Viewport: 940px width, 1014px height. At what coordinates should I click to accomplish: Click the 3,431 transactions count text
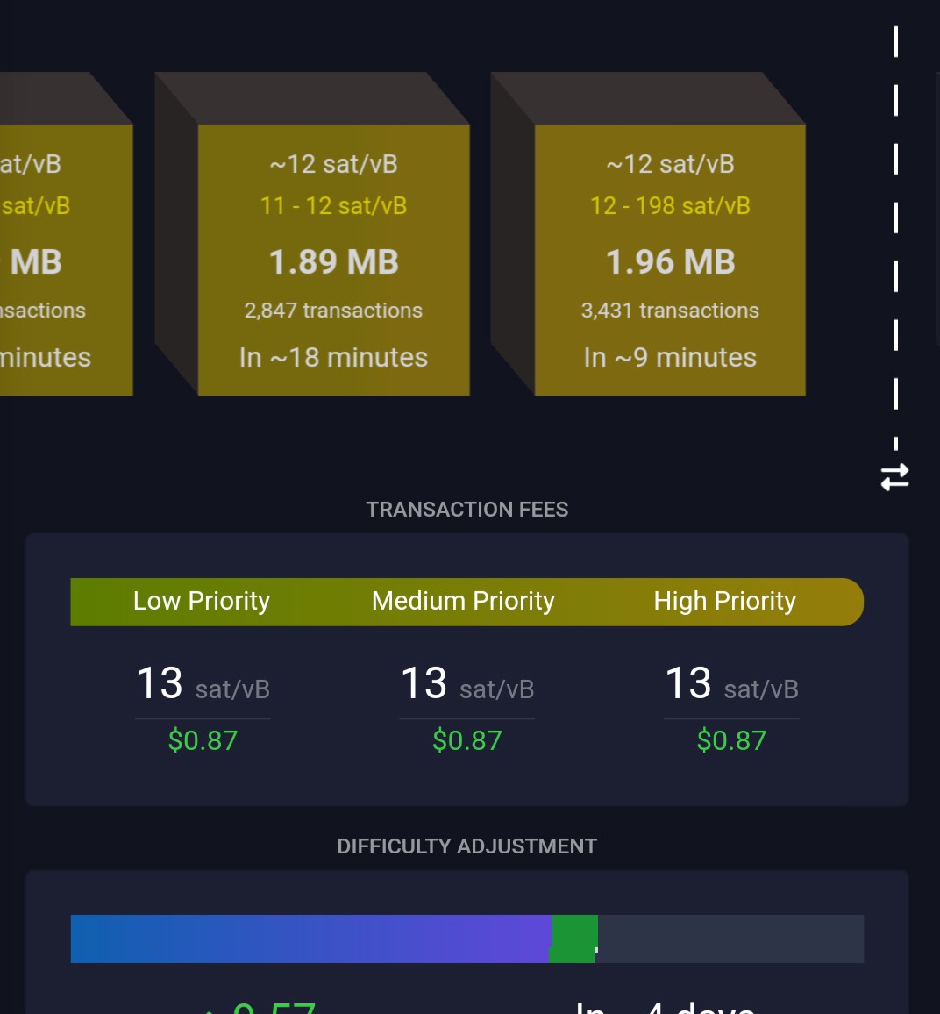(x=670, y=311)
